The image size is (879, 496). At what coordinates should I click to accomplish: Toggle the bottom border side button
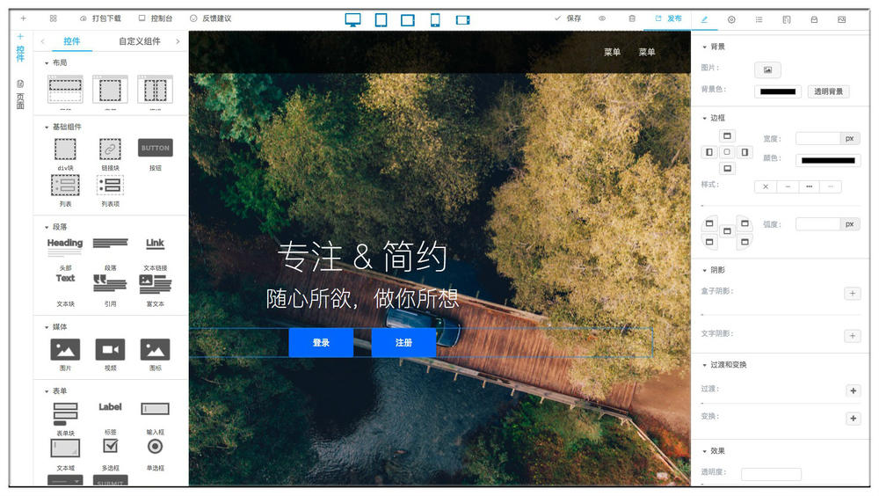(727, 168)
